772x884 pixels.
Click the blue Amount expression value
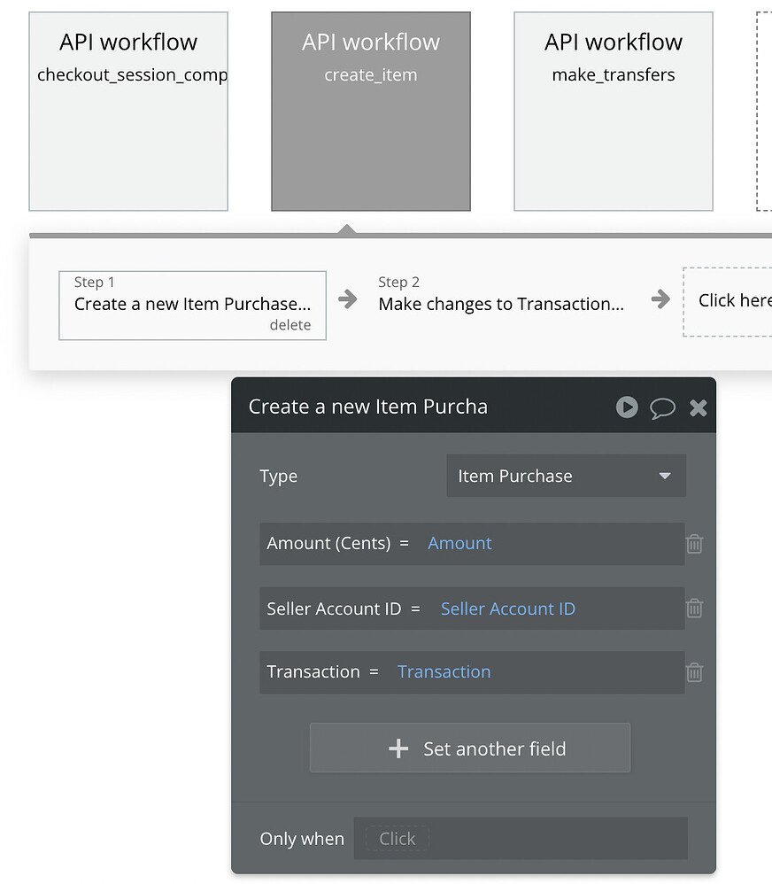coord(459,543)
